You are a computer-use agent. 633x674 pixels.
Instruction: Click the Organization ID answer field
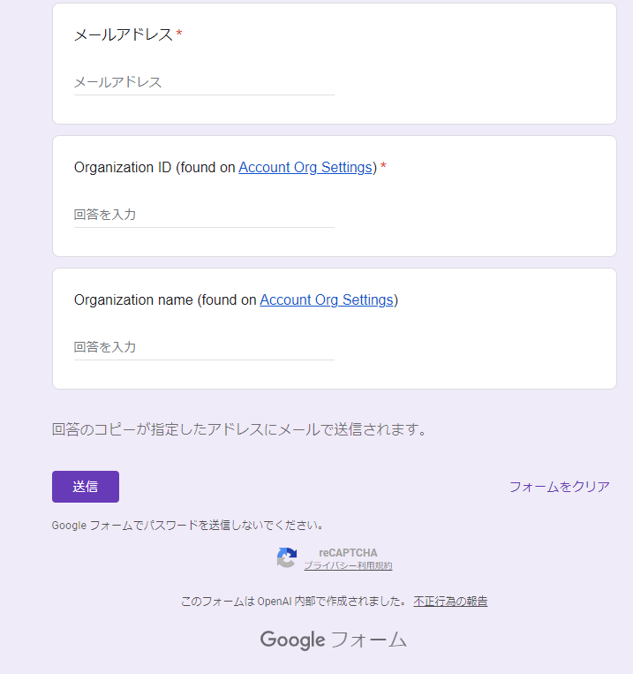point(203,215)
